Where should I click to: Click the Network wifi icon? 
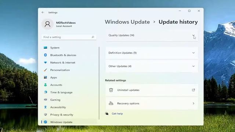[46, 62]
